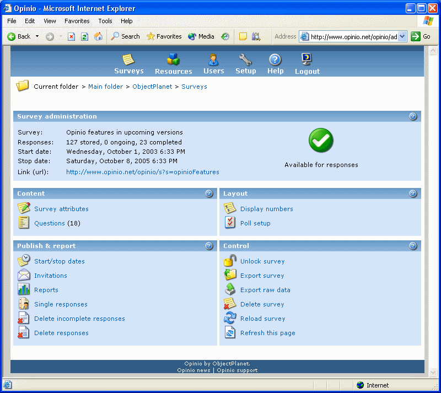Click the Favorites toolbar button
This screenshot has height=393, width=441.
point(164,36)
